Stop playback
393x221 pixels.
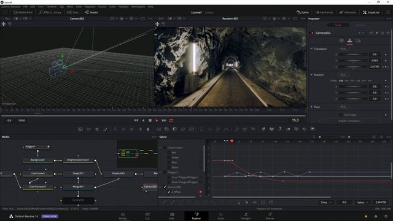pyautogui.click(x=150, y=120)
